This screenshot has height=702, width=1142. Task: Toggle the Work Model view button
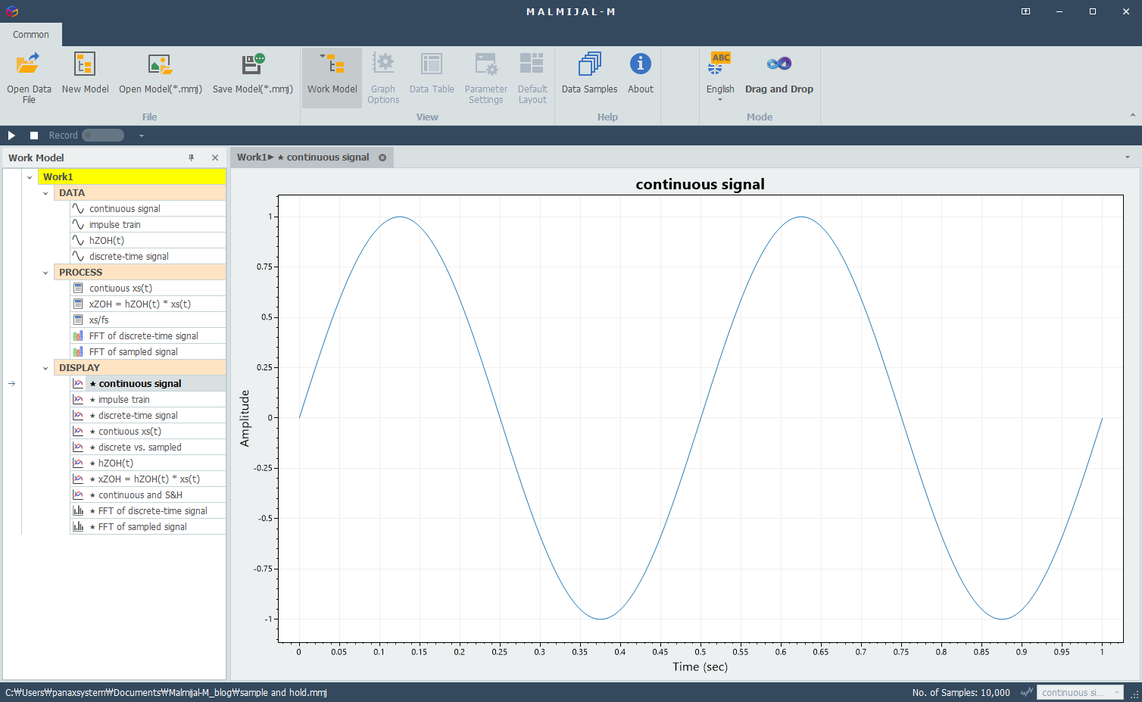pos(332,77)
